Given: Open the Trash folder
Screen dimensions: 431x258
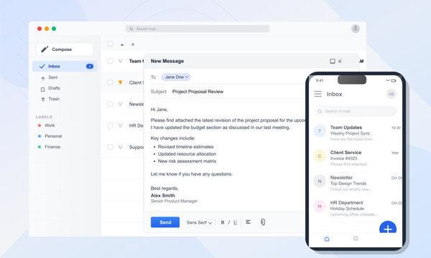Looking at the screenshot, I should tap(54, 99).
